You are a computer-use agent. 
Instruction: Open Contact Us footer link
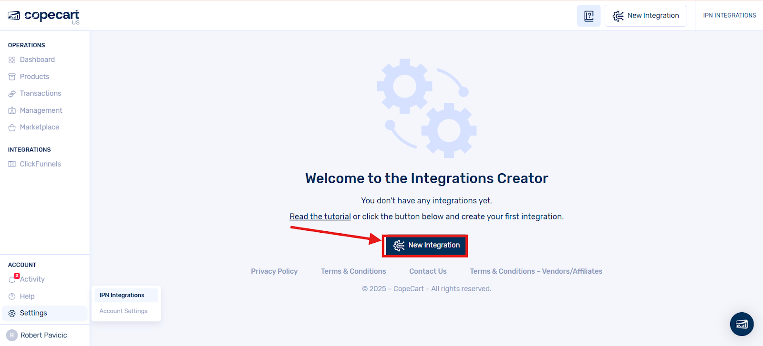[428, 271]
